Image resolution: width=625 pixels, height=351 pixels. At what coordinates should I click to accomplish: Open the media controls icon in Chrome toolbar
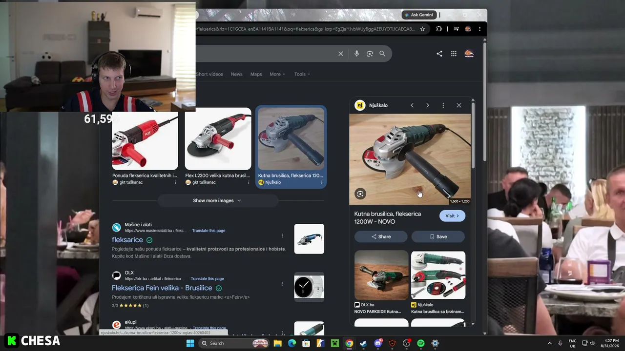(x=456, y=29)
